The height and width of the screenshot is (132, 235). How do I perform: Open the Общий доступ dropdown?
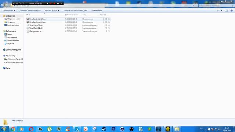click(52, 11)
